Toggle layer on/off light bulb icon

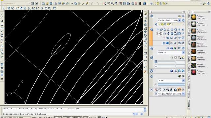coord(160,24)
